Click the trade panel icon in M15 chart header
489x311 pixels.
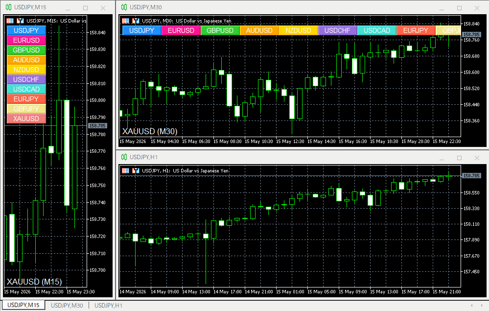click(x=10, y=21)
